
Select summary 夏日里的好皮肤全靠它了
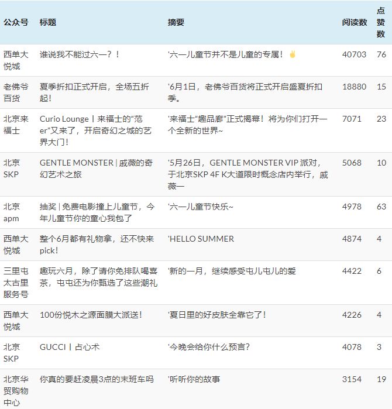click(x=217, y=315)
